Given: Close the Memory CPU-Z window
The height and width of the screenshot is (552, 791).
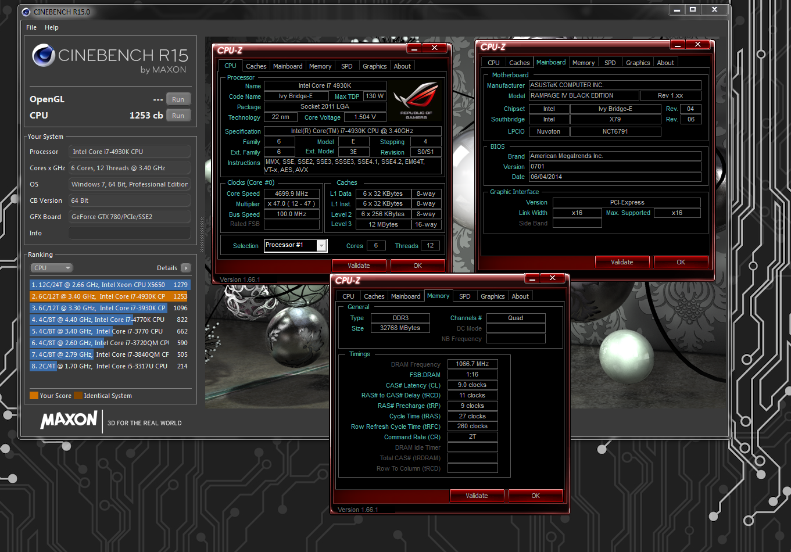Looking at the screenshot, I should pos(552,278).
